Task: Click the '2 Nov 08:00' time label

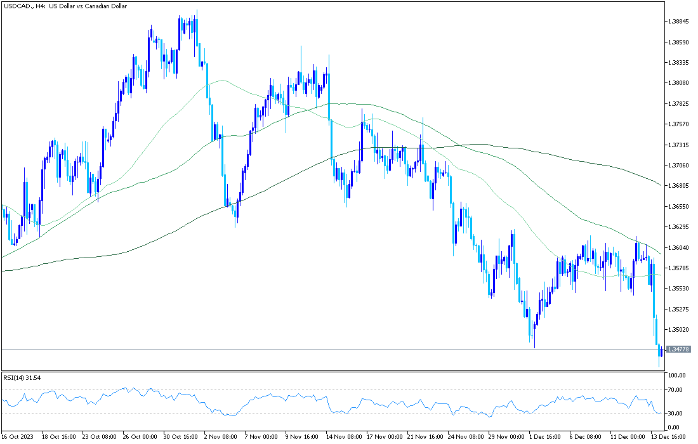Action: [221, 437]
